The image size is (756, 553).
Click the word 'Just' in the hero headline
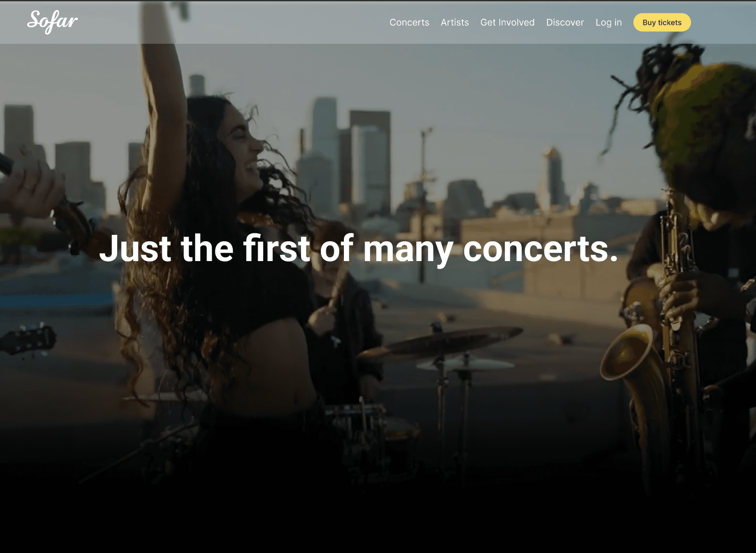tap(135, 249)
